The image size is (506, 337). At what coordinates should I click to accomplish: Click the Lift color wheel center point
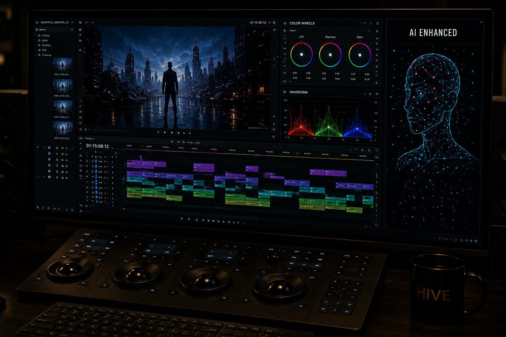(301, 55)
